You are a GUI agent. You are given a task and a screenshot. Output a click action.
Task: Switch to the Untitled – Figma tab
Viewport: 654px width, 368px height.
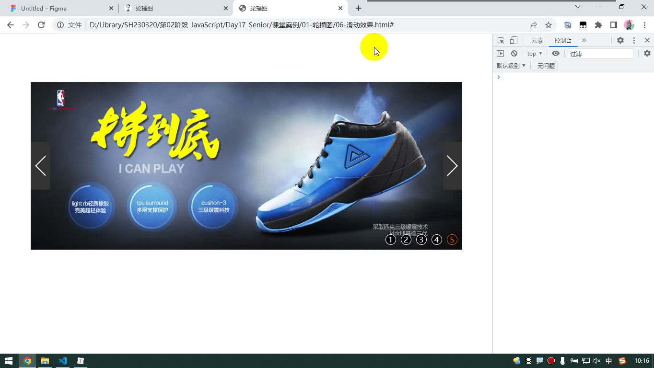point(60,8)
